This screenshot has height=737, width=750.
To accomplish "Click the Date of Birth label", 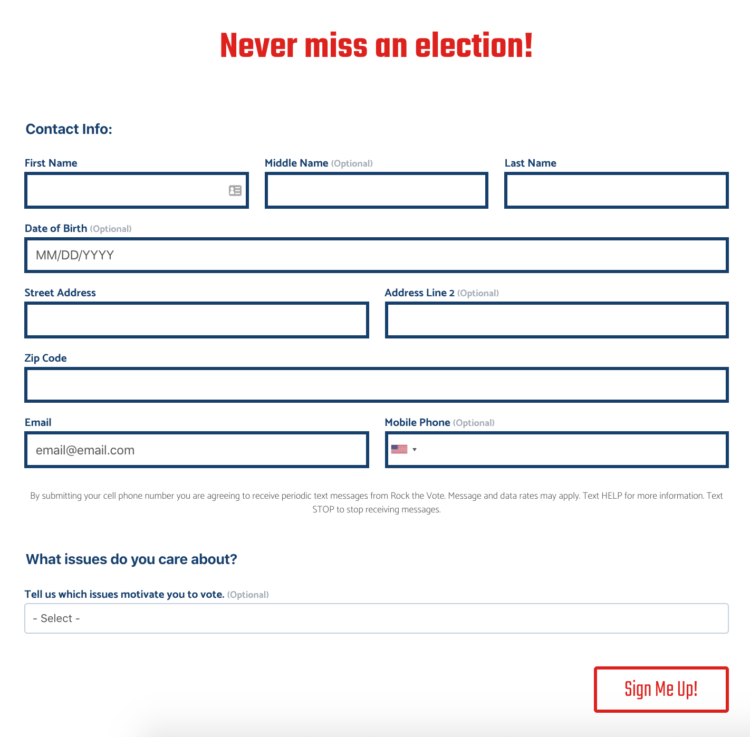I will (56, 228).
